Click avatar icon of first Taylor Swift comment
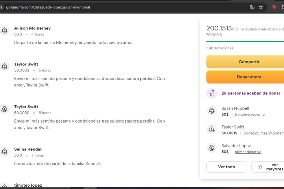This screenshot has height=189, width=284. pos(4,66)
